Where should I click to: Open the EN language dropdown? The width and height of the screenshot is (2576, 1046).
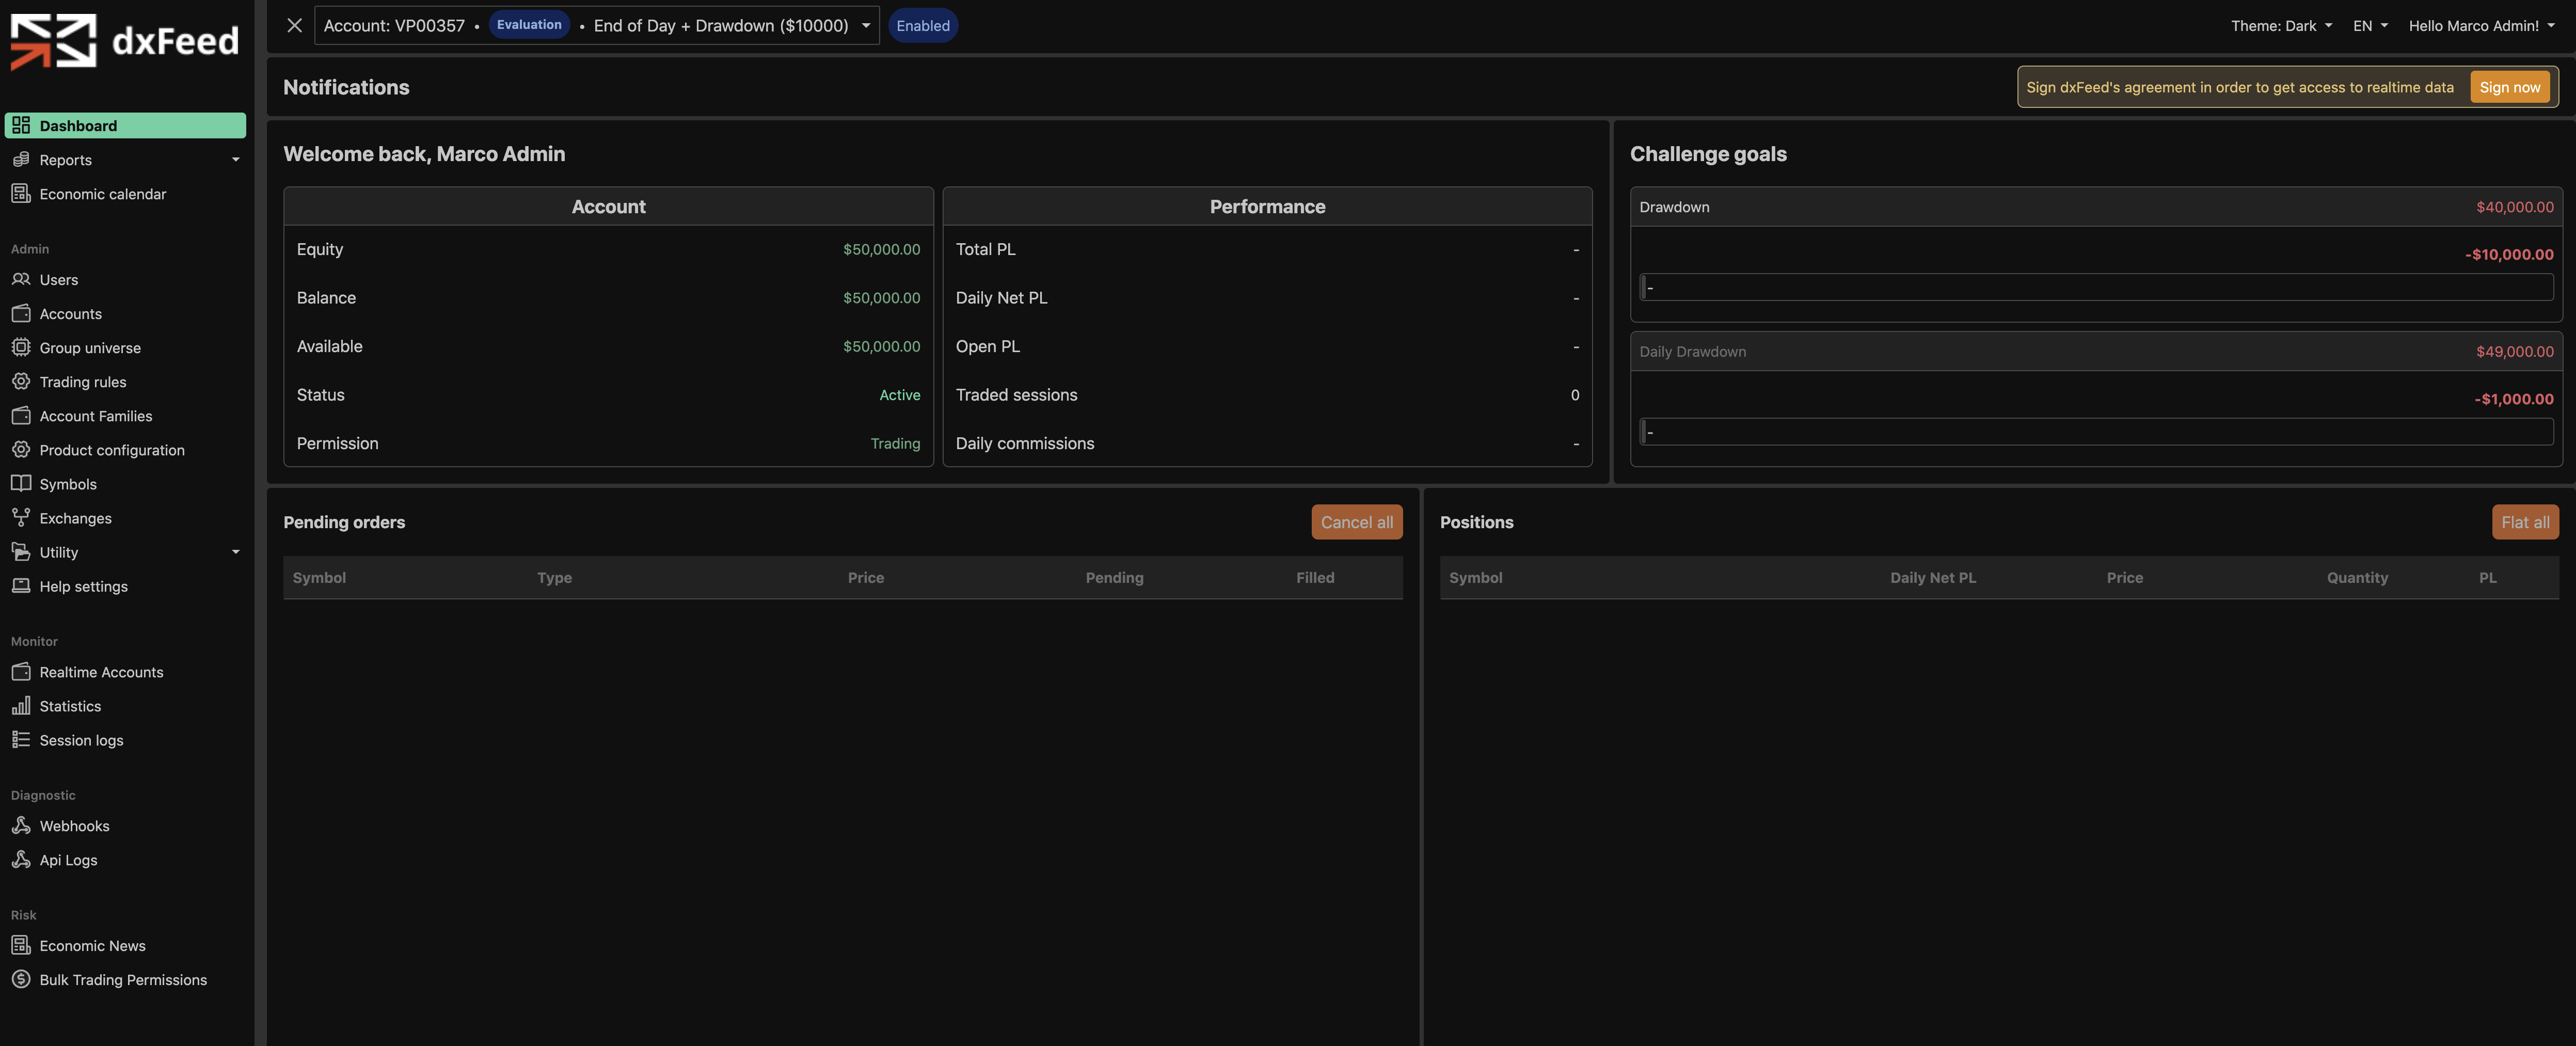pyautogui.click(x=2369, y=26)
